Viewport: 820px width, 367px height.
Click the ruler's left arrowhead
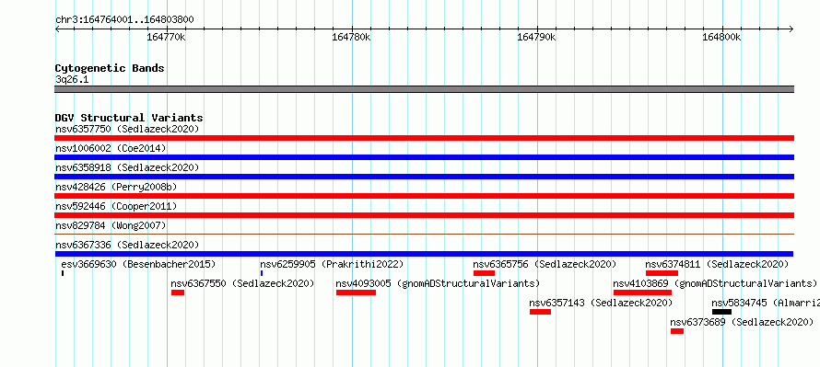click(57, 29)
